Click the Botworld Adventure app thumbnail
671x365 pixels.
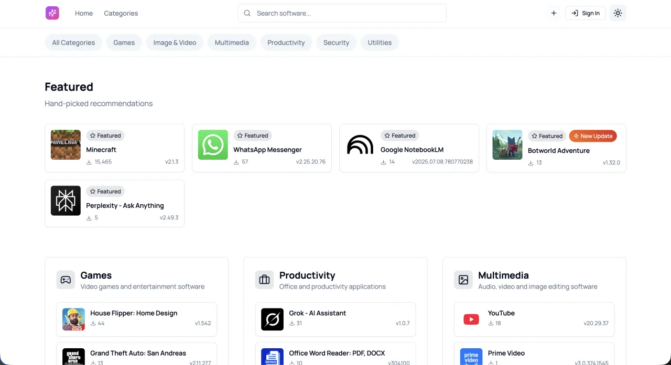[x=507, y=145]
